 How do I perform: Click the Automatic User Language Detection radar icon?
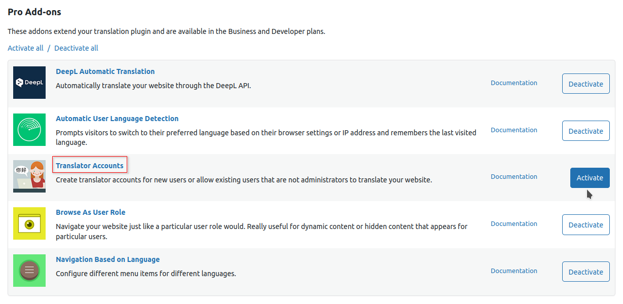coord(29,130)
